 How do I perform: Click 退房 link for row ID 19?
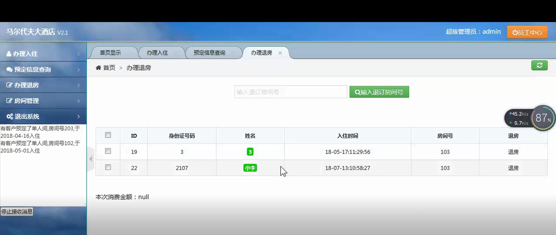pos(513,152)
